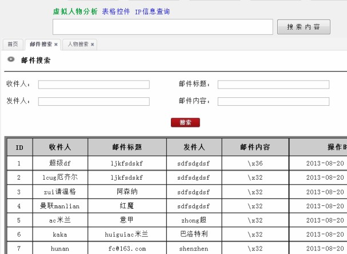The width and height of the screenshot is (347, 254).
Task: Click the 邮件内容 column header
Action: click(255, 147)
